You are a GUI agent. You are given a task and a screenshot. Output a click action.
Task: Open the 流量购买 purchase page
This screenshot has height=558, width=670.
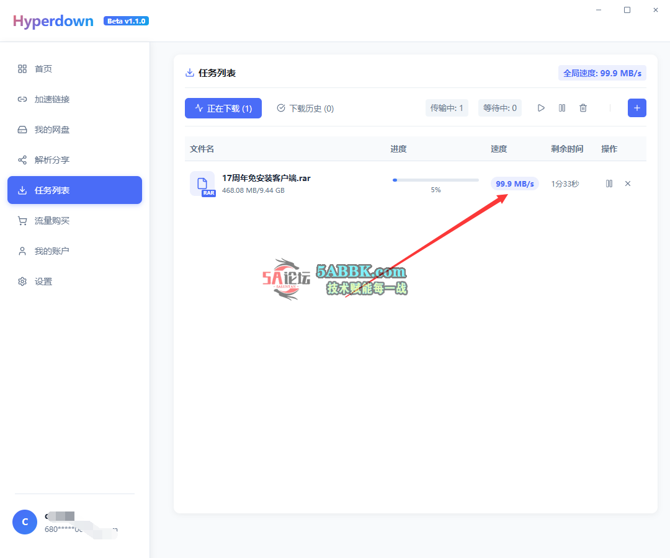52,221
